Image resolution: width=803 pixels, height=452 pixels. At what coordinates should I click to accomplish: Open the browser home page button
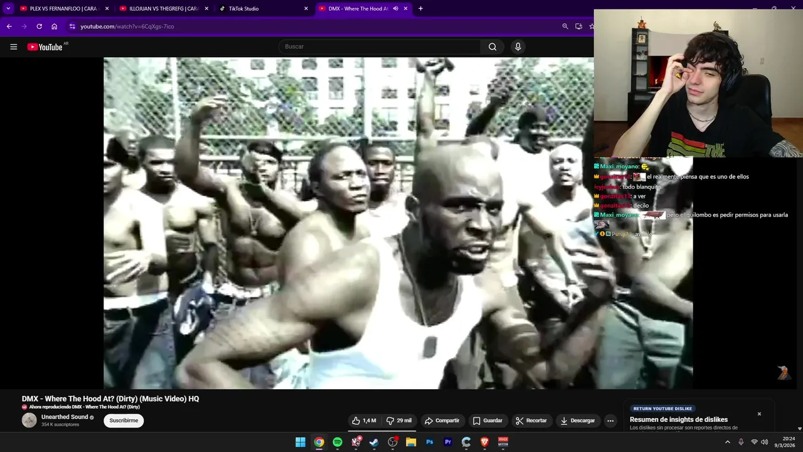point(55,26)
